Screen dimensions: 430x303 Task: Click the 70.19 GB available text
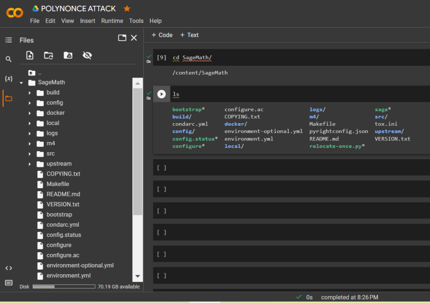(x=119, y=287)
